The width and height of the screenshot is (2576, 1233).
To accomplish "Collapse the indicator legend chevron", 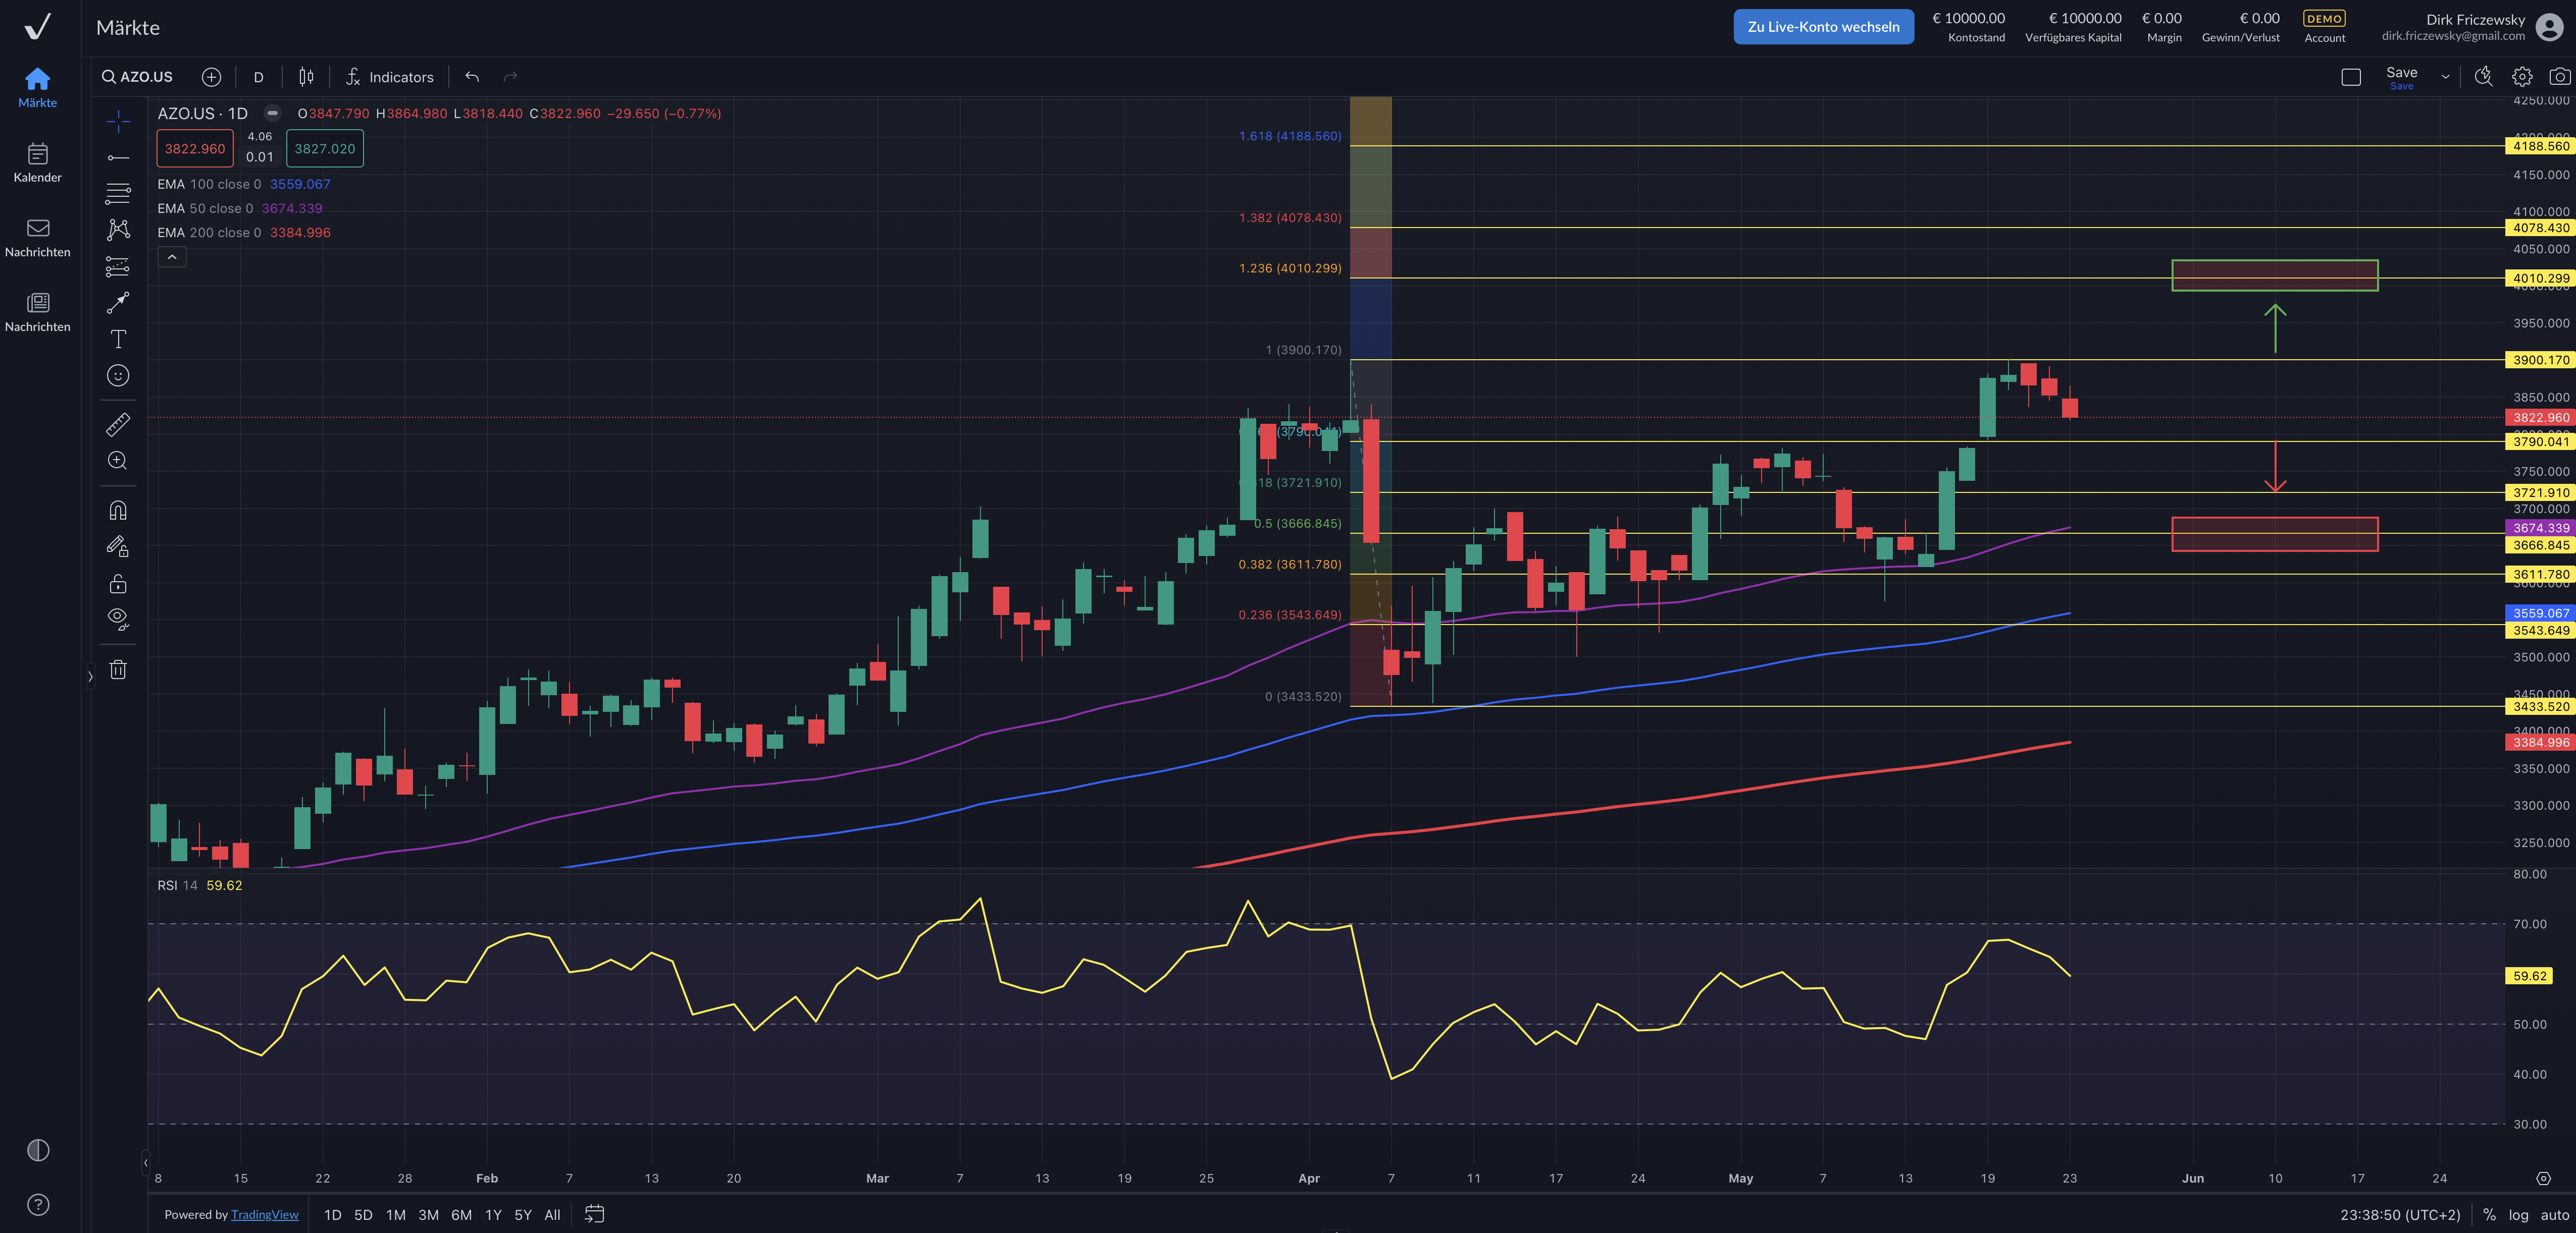I will point(172,258).
